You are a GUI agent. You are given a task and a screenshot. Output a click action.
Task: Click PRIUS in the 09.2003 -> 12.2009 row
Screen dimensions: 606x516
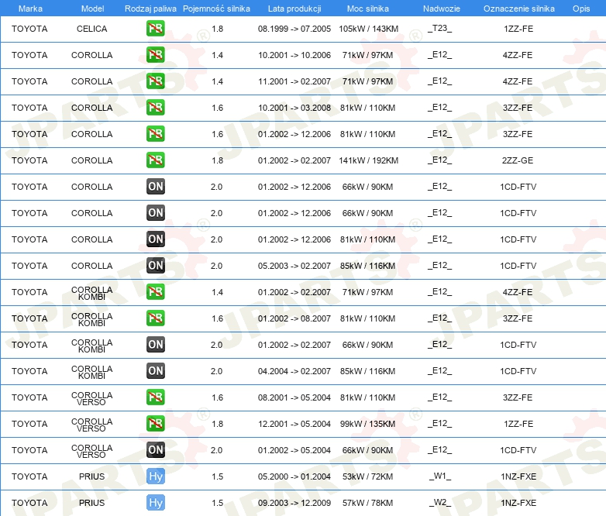pos(91,503)
